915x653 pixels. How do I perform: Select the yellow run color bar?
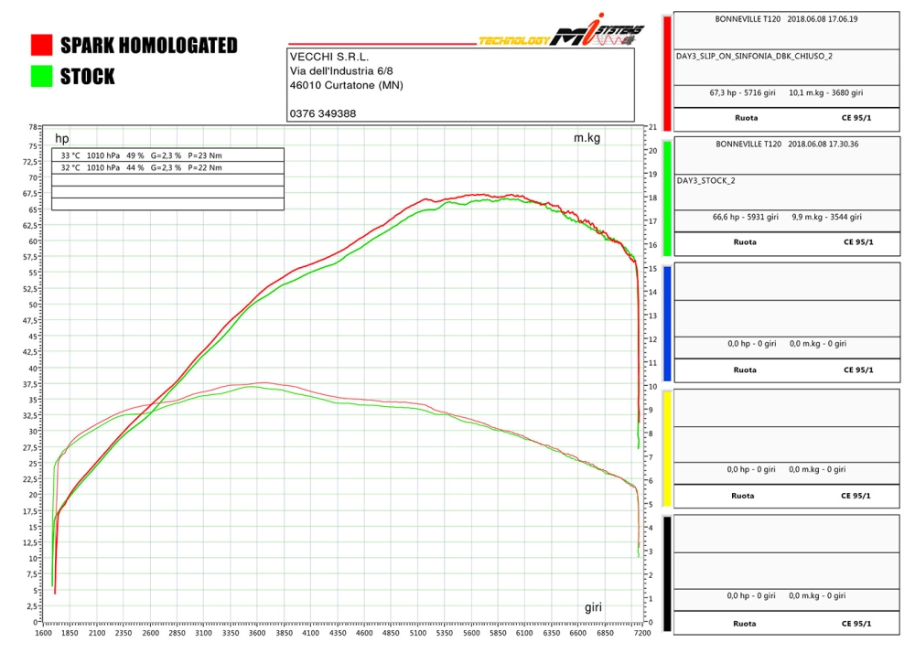(667, 448)
